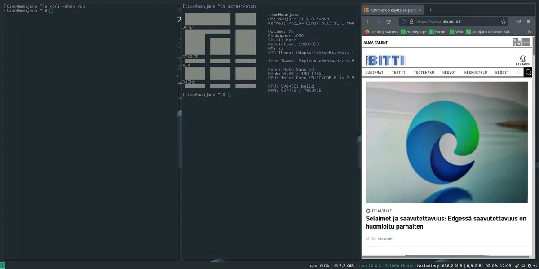Click the volume icon in system tray
This screenshot has width=539, height=269.
point(535,265)
